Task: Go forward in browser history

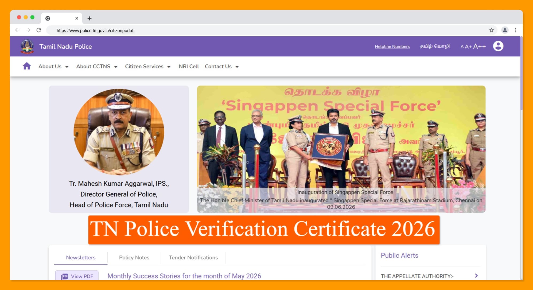Action: [28, 30]
